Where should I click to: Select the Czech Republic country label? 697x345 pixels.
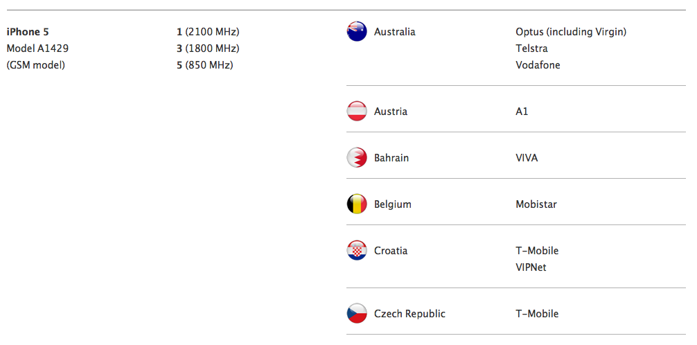pos(409,314)
